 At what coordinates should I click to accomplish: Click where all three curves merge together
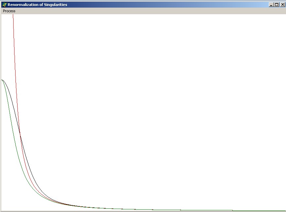pyautogui.click(x=76, y=206)
